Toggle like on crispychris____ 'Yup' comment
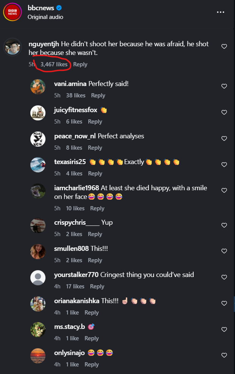The height and width of the screenshot is (374, 235). [224, 225]
